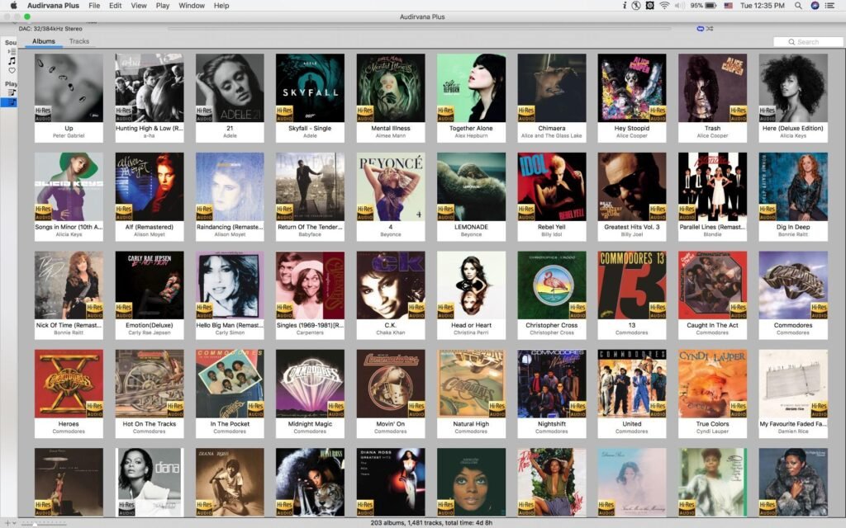Image resolution: width=846 pixels, height=528 pixels.
Task: Open the Play menu
Action: pos(163,6)
